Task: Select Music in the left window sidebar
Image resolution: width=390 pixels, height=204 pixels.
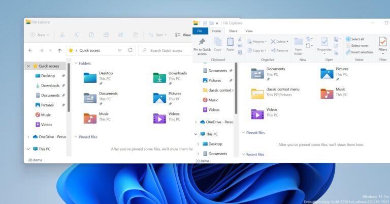Action: tap(46, 115)
